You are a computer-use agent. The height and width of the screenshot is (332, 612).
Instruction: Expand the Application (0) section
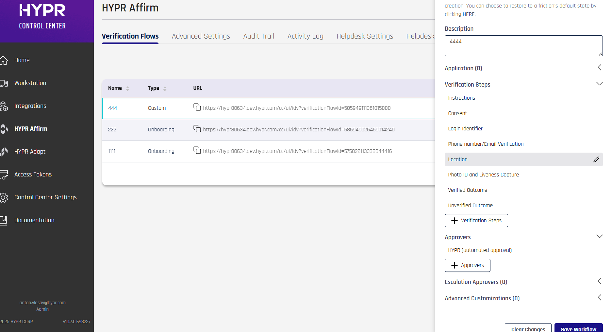point(599,68)
